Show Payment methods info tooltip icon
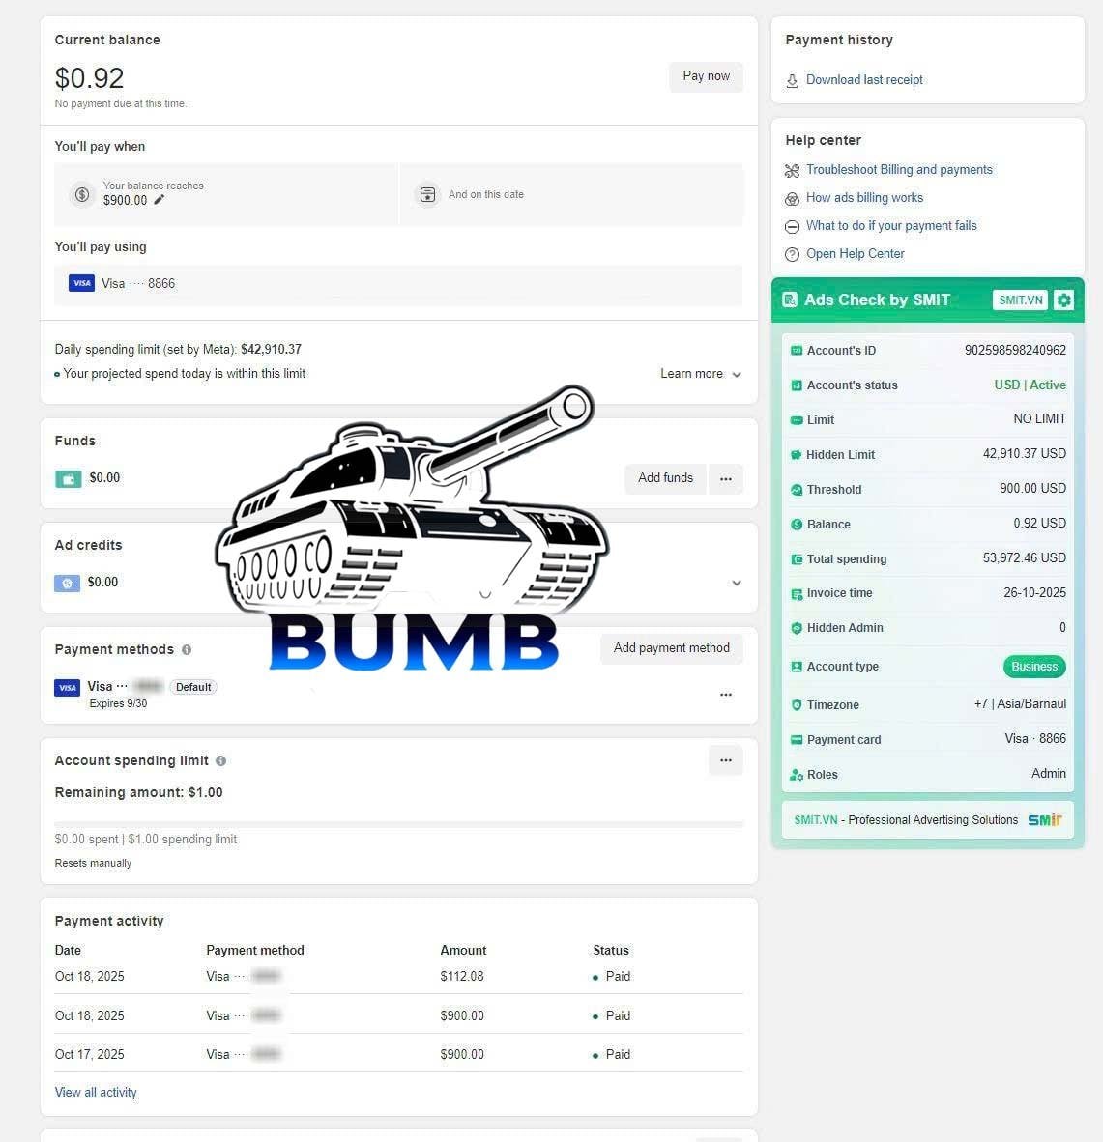The width and height of the screenshot is (1103, 1142). tap(187, 649)
